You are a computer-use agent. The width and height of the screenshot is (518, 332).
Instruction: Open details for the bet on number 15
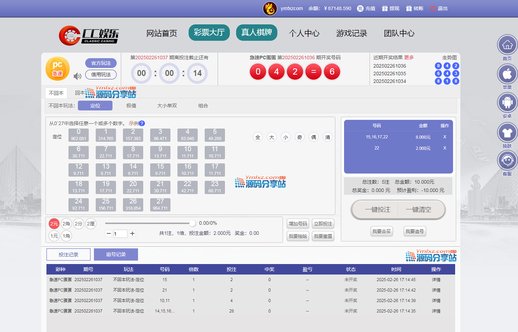point(436,280)
